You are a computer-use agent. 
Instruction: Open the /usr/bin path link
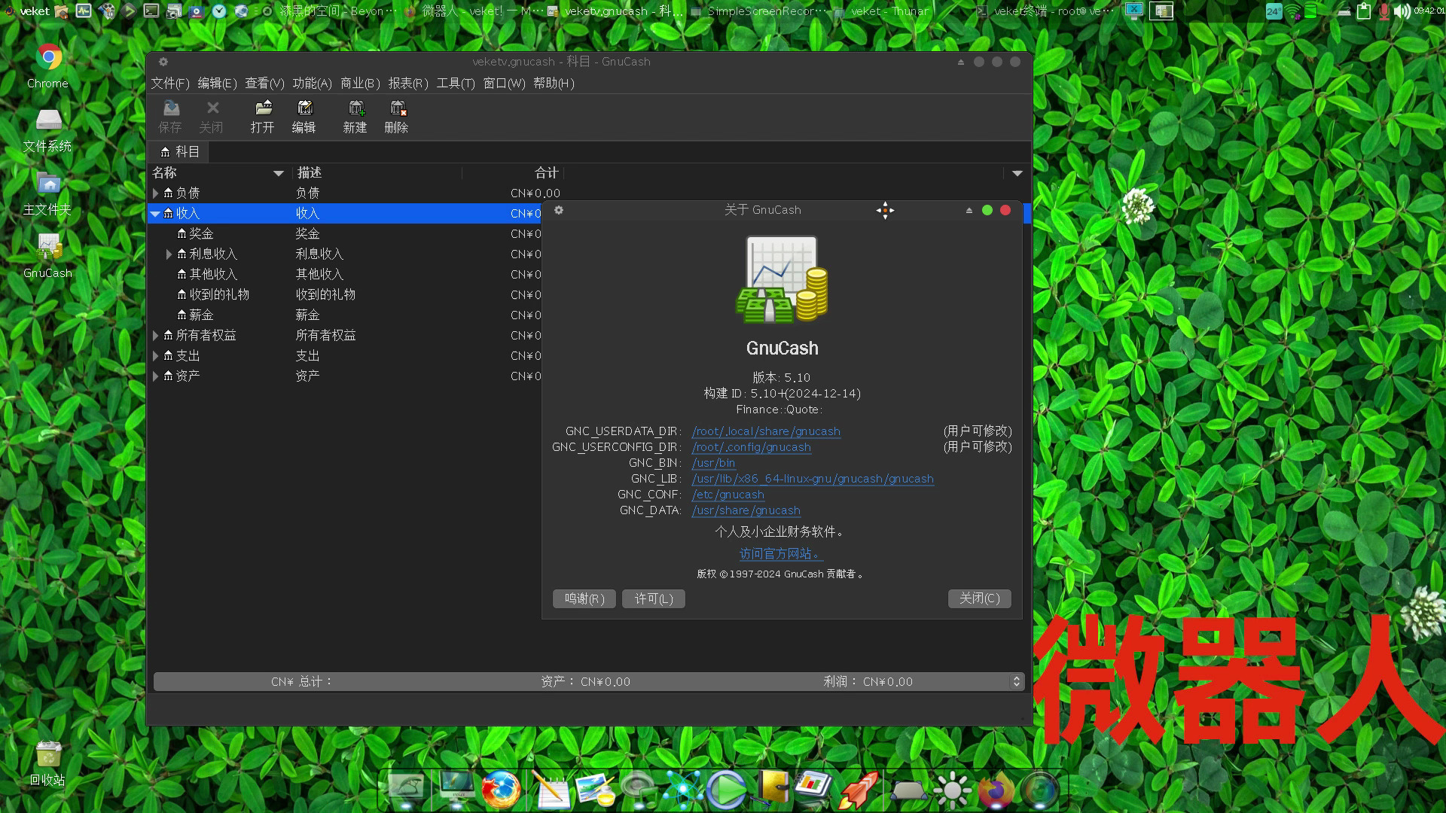coord(714,464)
